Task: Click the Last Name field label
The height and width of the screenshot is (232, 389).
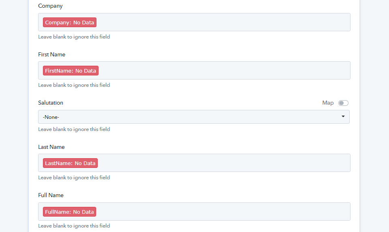Action: point(51,147)
